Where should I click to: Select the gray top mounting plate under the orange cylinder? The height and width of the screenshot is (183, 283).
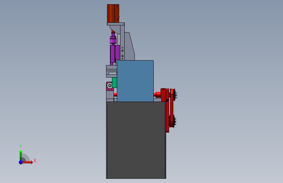coord(116,24)
